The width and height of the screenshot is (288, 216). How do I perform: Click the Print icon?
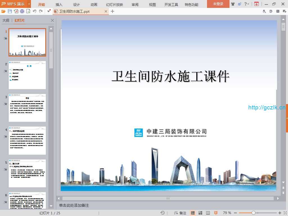22,11
